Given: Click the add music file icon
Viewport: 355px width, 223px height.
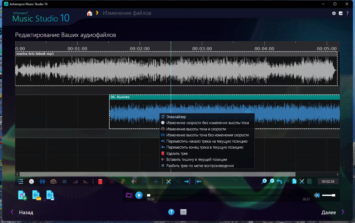Looking at the screenshot, I should [x=22, y=195].
